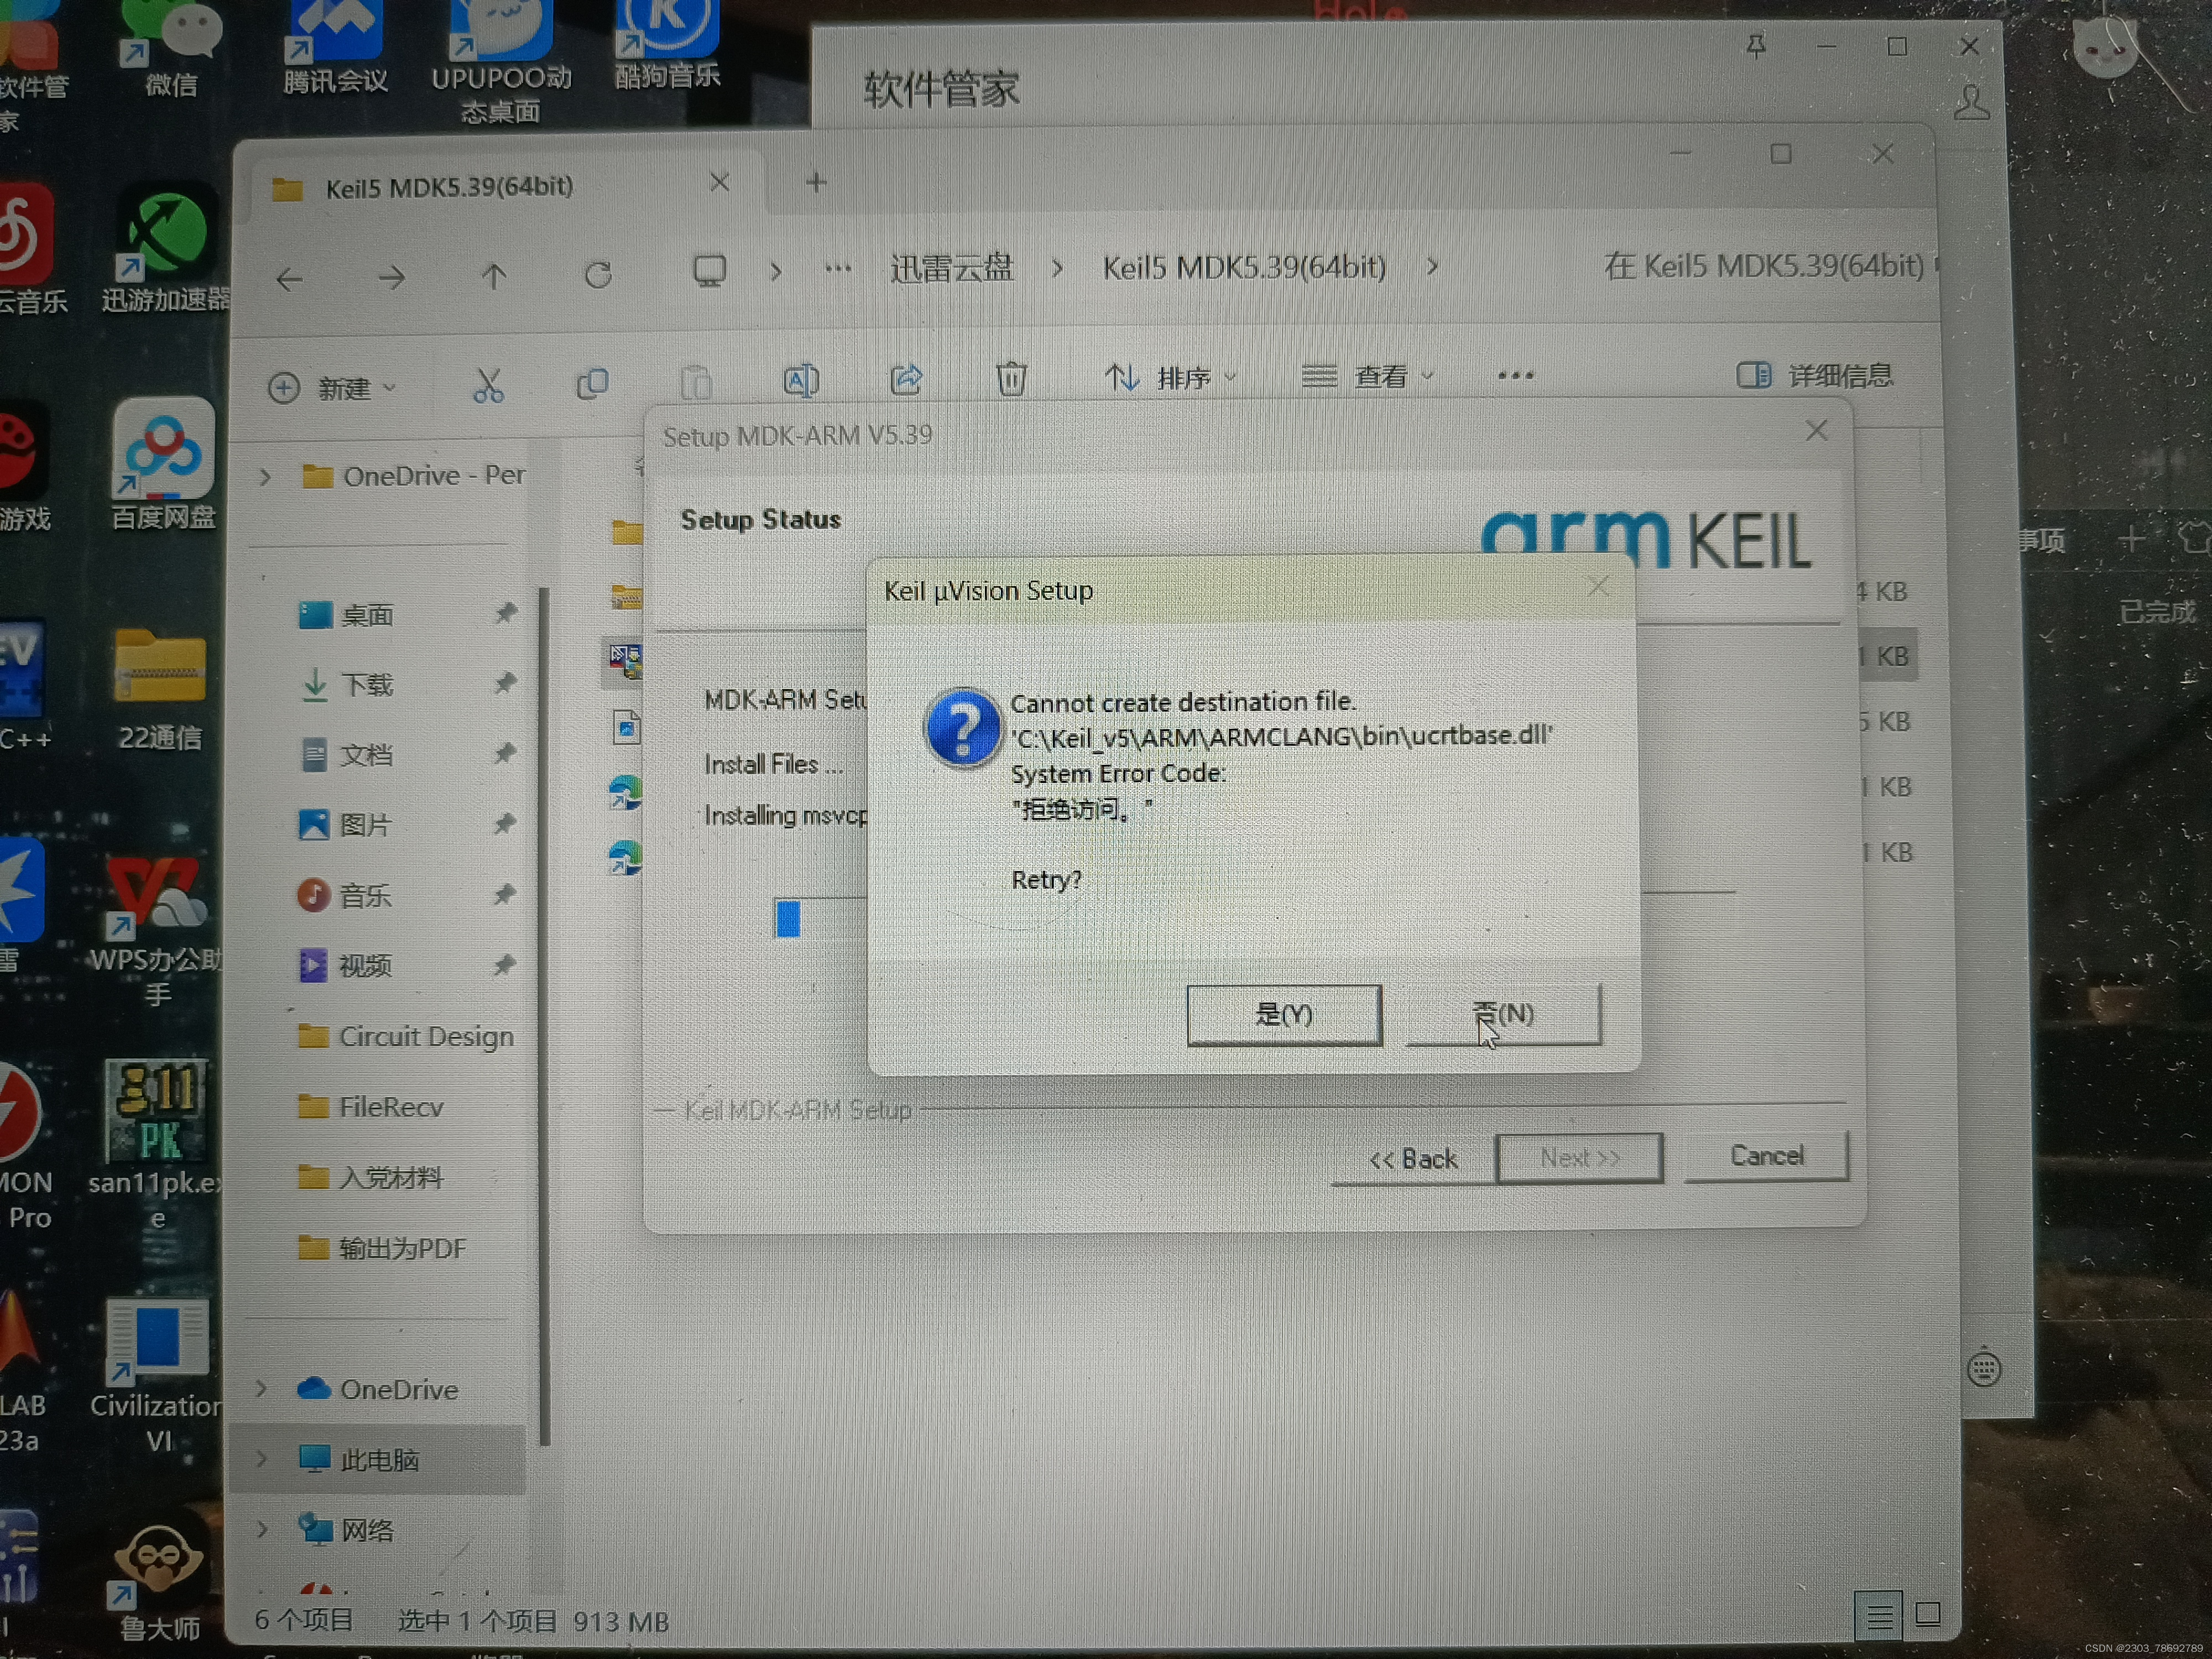Toggle the 详细信息 details pane

[x=1815, y=375]
